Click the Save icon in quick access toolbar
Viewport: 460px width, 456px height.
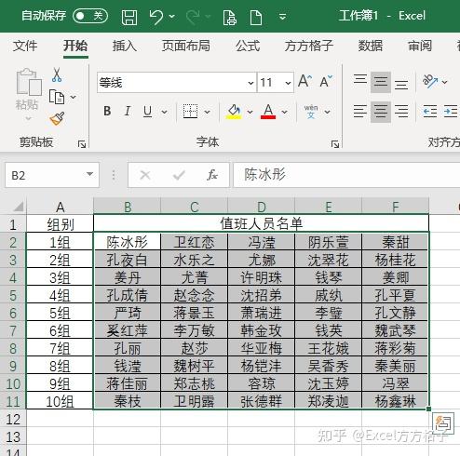[129, 17]
